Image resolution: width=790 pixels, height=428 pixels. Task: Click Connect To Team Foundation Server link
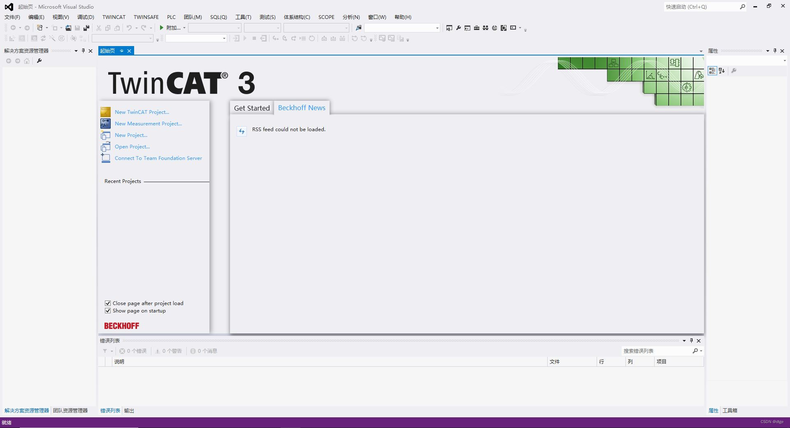158,158
